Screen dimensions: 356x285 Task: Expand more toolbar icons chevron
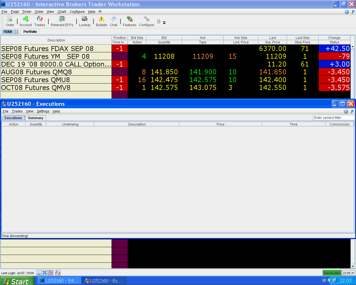click(x=159, y=21)
